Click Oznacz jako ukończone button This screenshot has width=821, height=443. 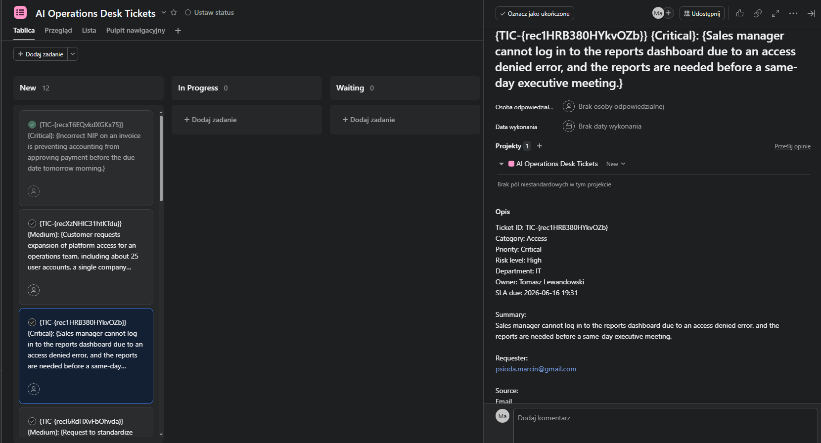pos(535,13)
